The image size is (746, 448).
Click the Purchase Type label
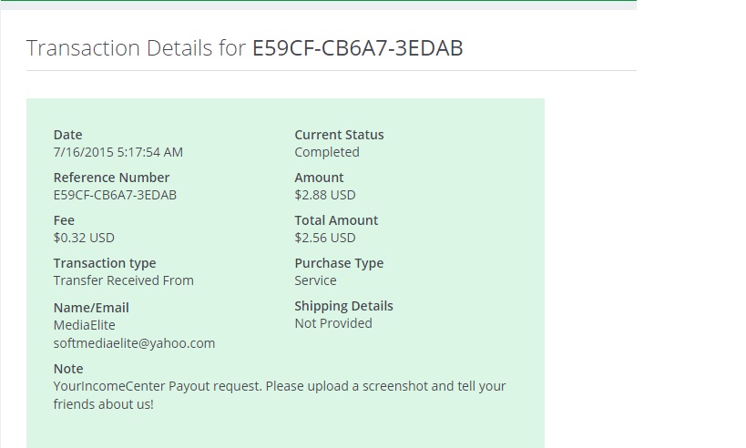click(x=339, y=263)
